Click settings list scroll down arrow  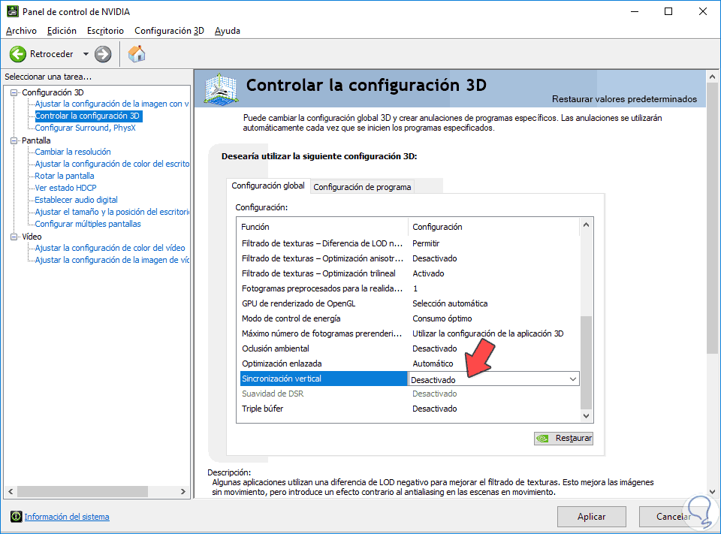tap(586, 416)
